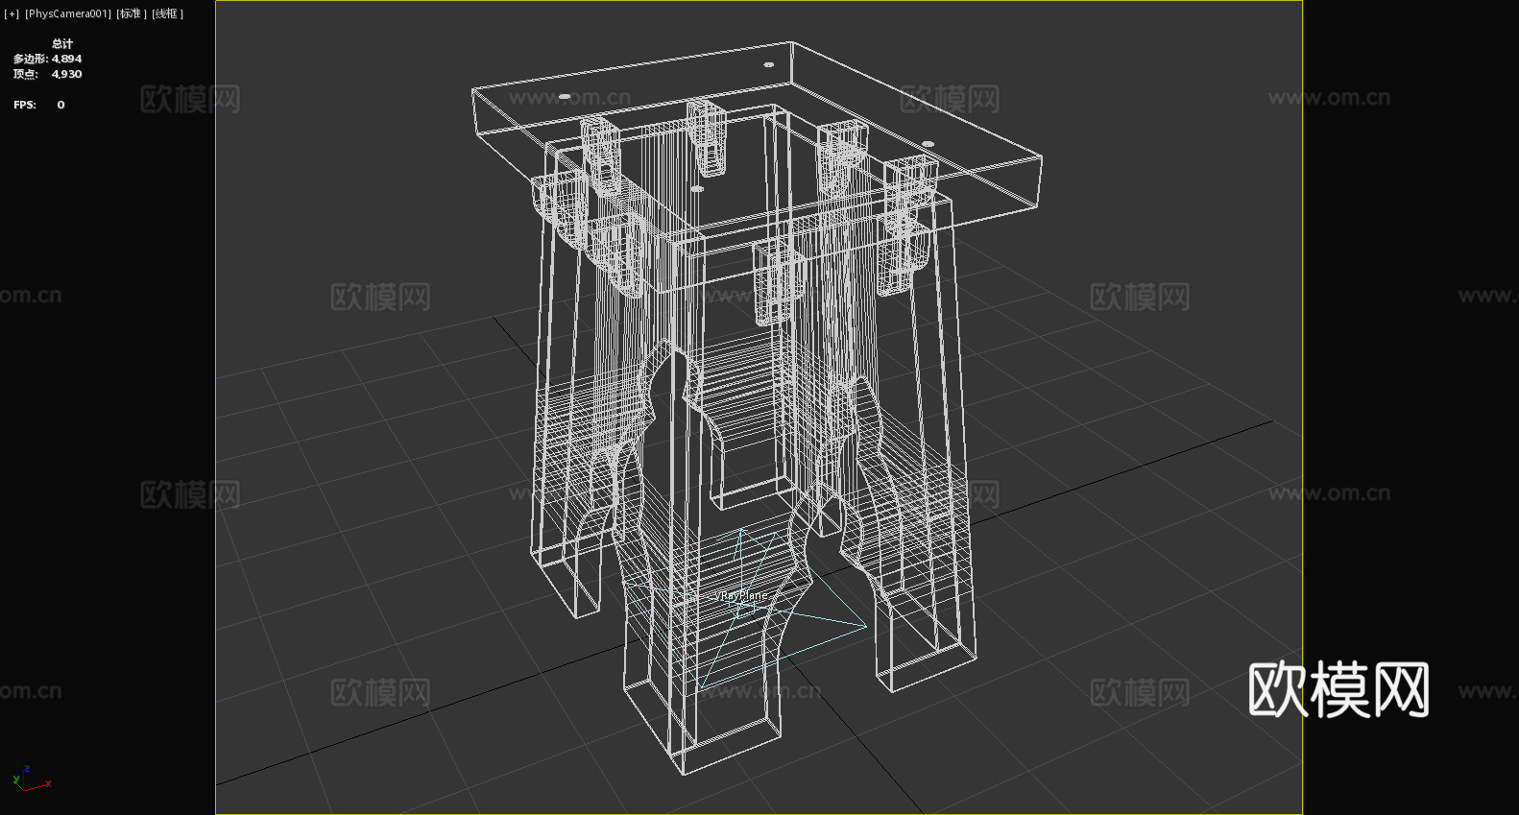Image resolution: width=1519 pixels, height=815 pixels.
Task: Open the PhysCamera001 view menu
Action: 68,13
